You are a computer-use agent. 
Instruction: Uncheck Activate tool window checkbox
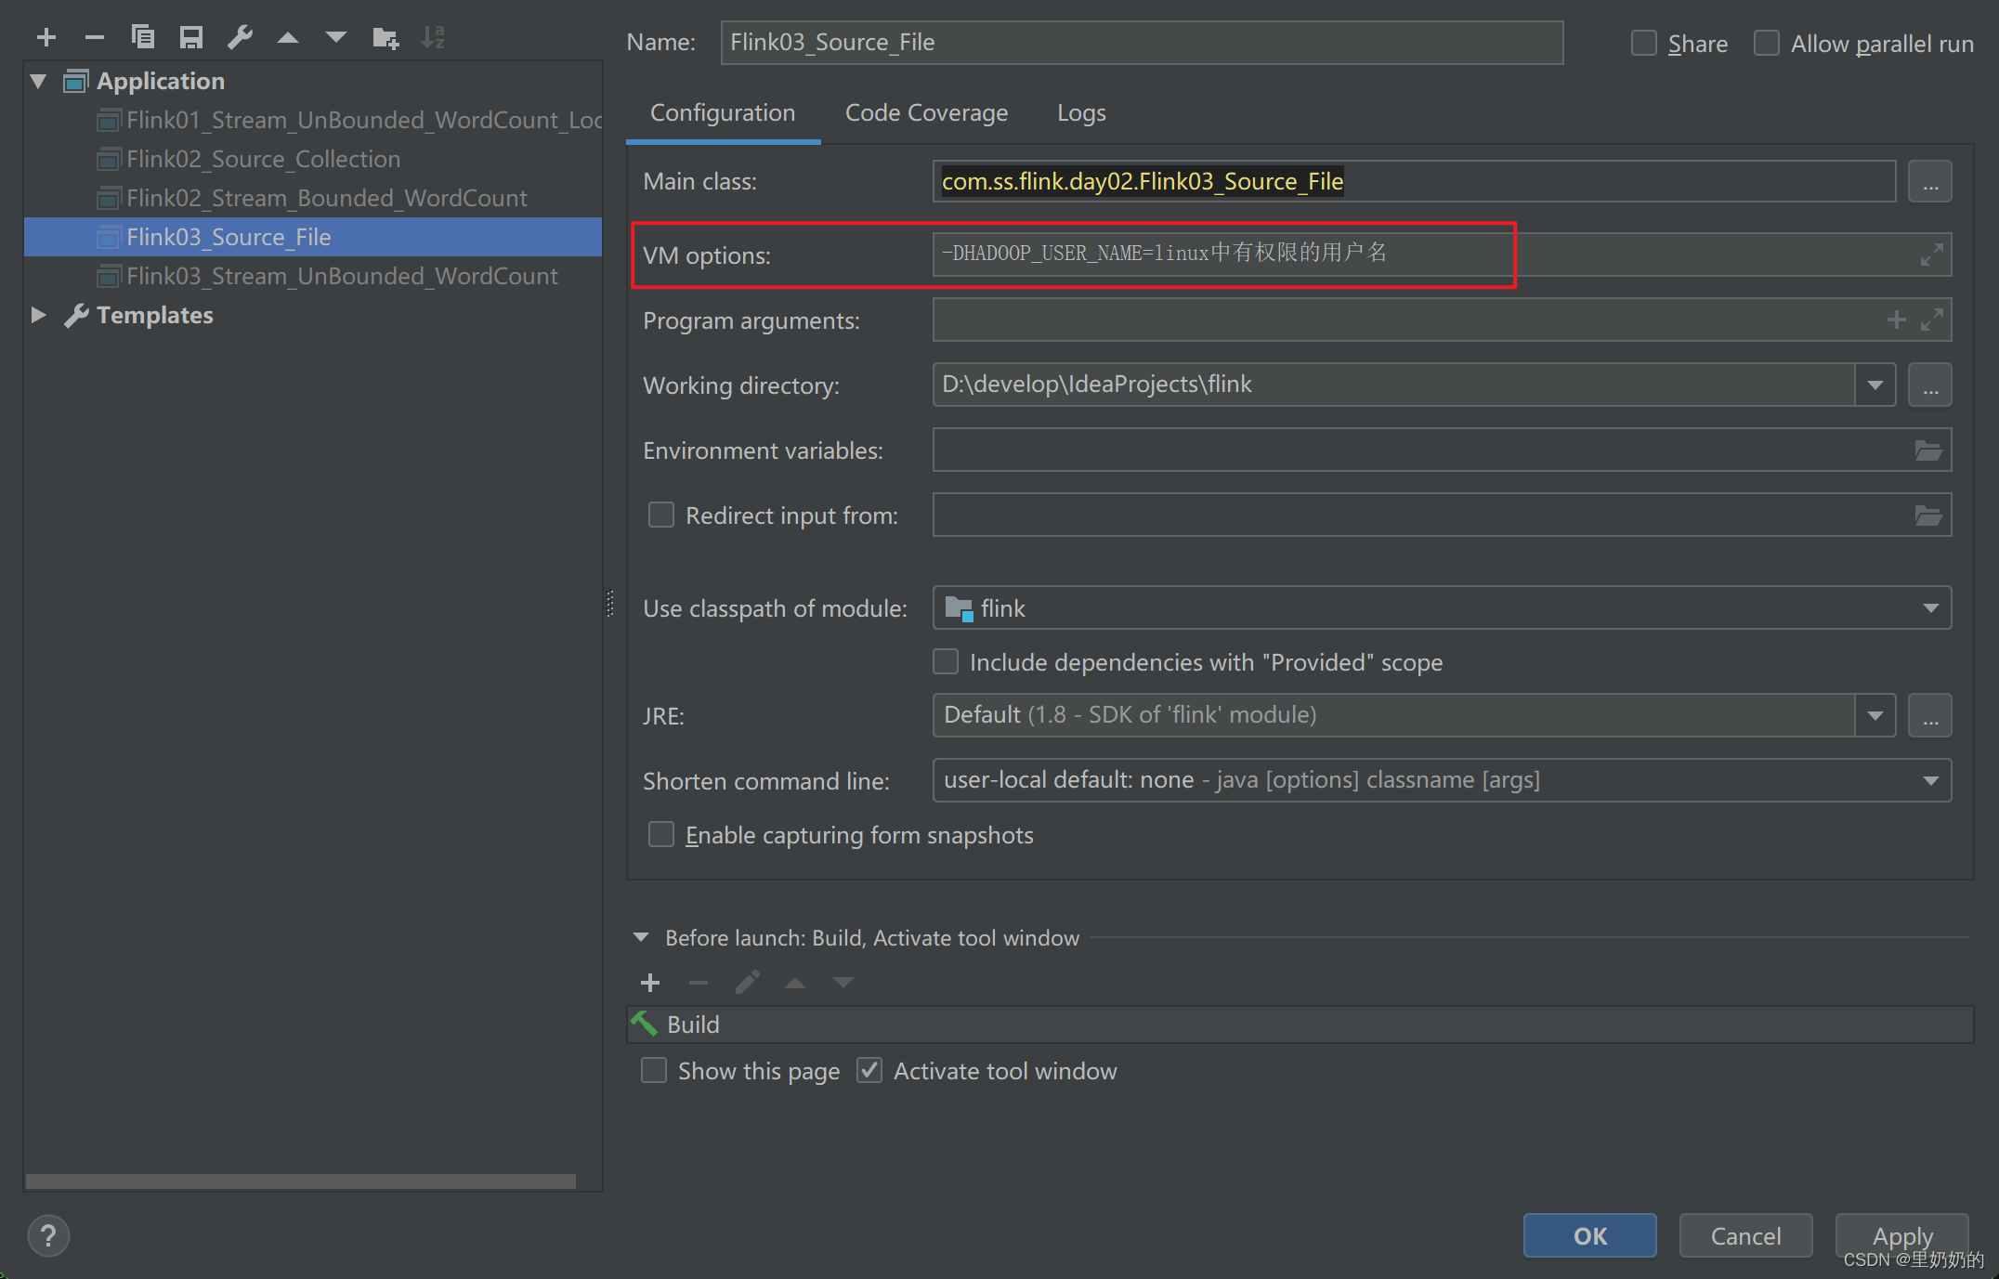coord(869,1071)
